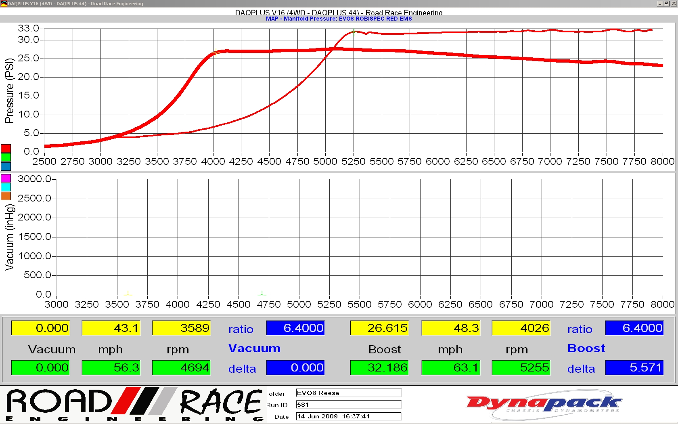This screenshot has height=424, width=678.
Task: Click the Folder field EVO8 Reese
Action: point(349,393)
